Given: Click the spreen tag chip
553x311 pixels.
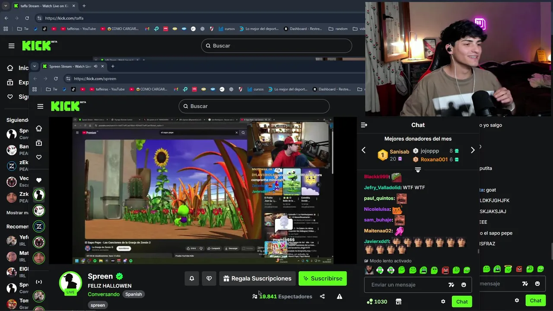Looking at the screenshot, I should click(98, 305).
